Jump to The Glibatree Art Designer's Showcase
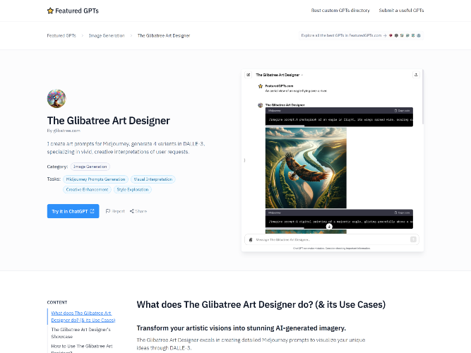The width and height of the screenshot is (471, 353). tap(81, 333)
